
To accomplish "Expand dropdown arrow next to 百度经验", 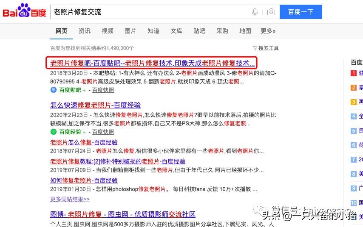I will pyautogui.click(x=84, y=133).
